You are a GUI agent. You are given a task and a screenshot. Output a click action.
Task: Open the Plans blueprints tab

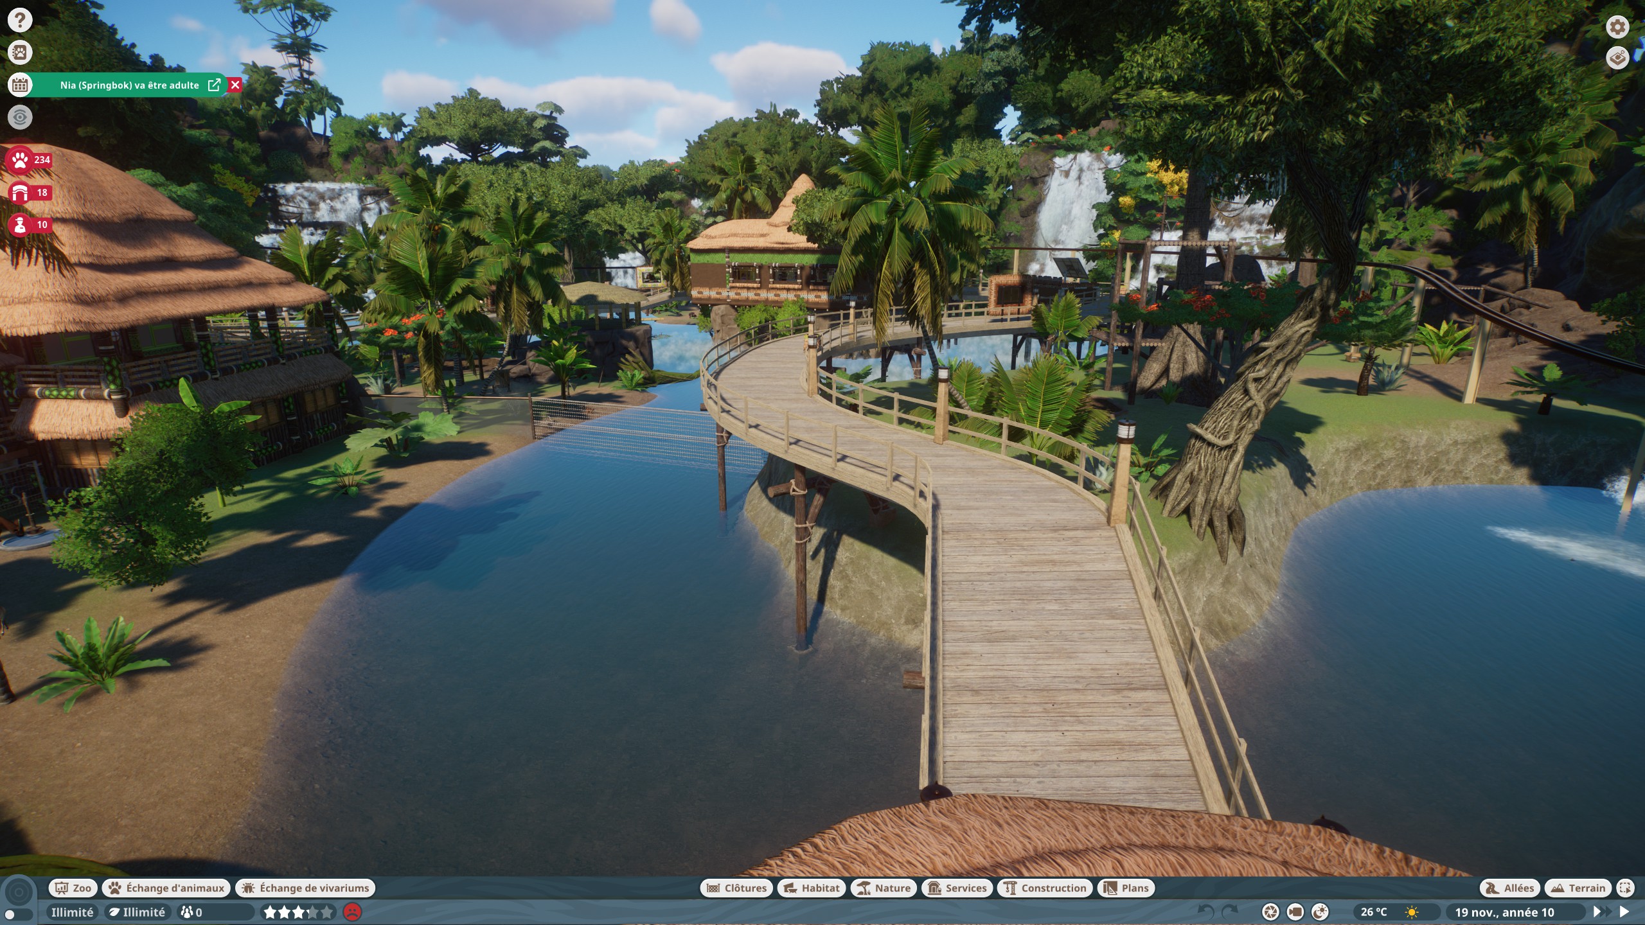point(1126,888)
